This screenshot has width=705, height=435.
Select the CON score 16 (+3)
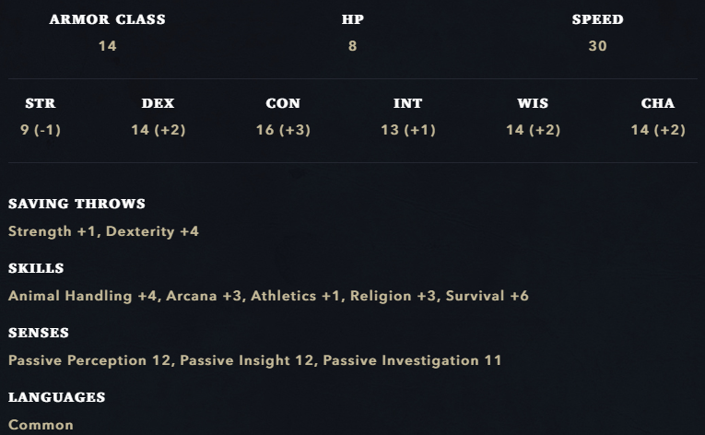283,130
